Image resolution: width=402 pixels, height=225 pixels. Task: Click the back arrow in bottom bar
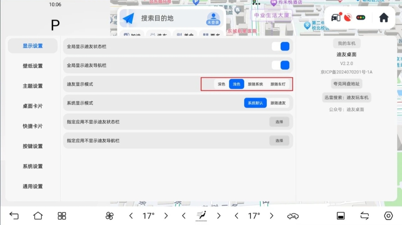tap(14, 216)
